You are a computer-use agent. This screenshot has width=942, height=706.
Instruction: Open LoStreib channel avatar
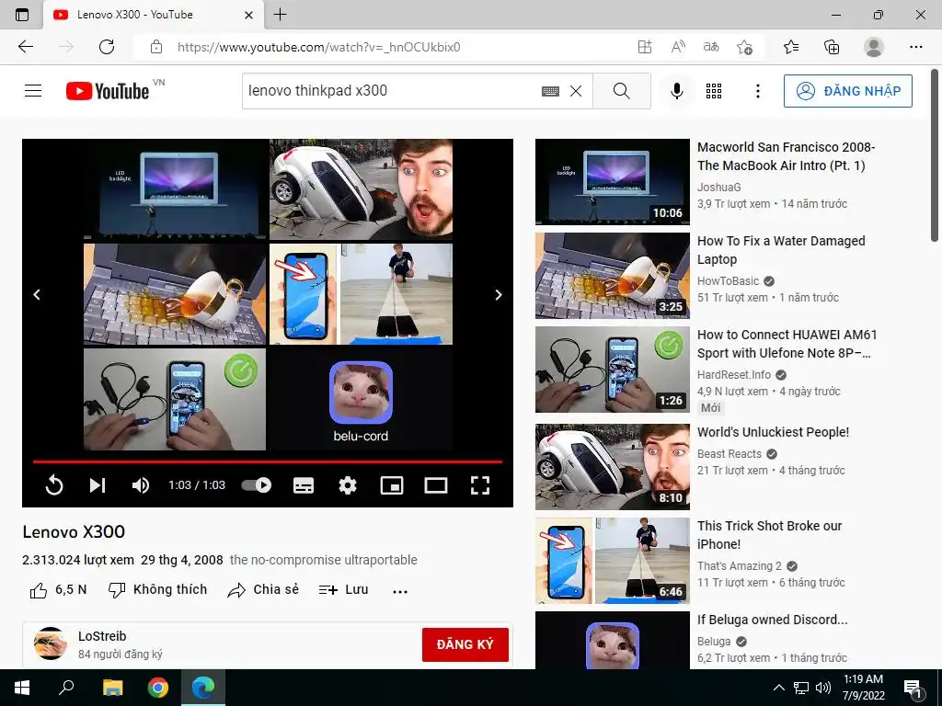tap(51, 643)
